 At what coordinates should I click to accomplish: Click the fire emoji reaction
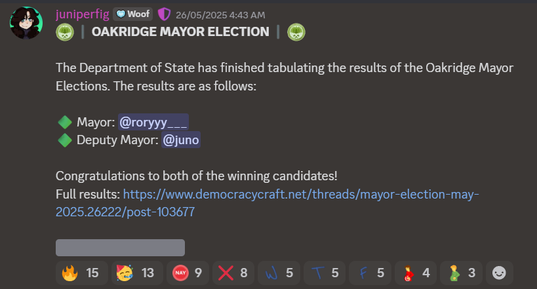coord(81,273)
